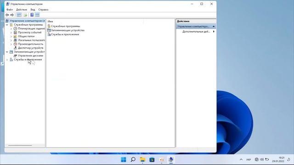Click the volume icon in system tray
This screenshot has height=165, width=294.
point(262,159)
